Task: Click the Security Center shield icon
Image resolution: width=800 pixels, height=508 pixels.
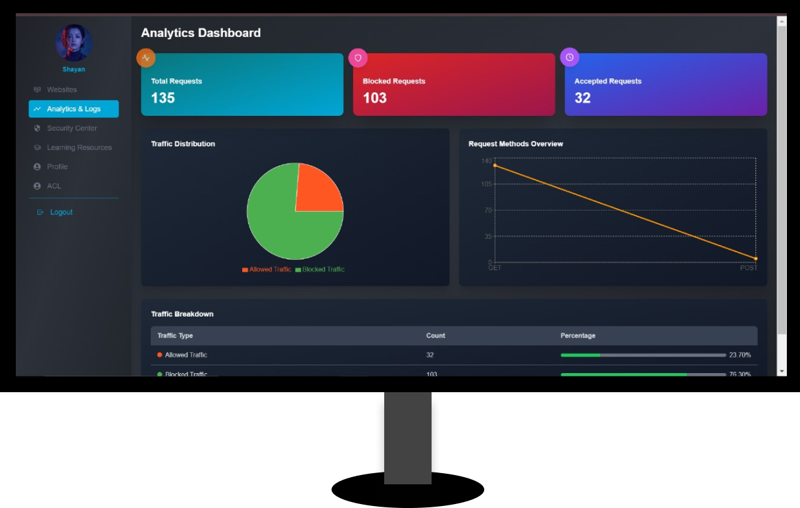Action: pyautogui.click(x=37, y=128)
